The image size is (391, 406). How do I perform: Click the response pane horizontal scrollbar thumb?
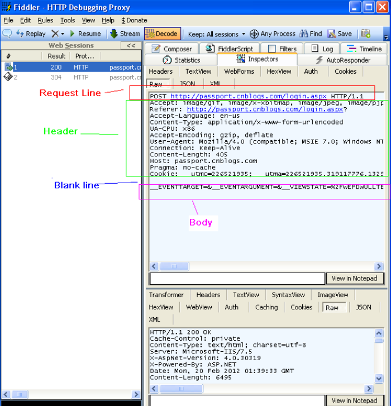181,389
